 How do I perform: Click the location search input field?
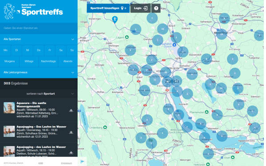point(39,28)
